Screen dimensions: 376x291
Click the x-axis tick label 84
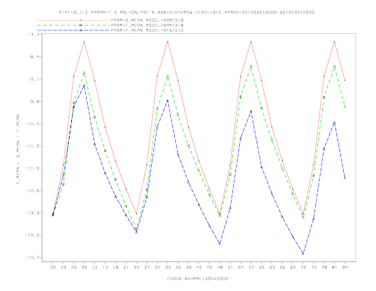[x=345, y=267]
